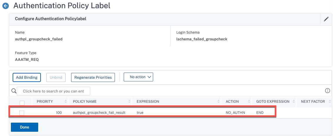
Task: Click the ACTION column header
Action: [x=232, y=102]
